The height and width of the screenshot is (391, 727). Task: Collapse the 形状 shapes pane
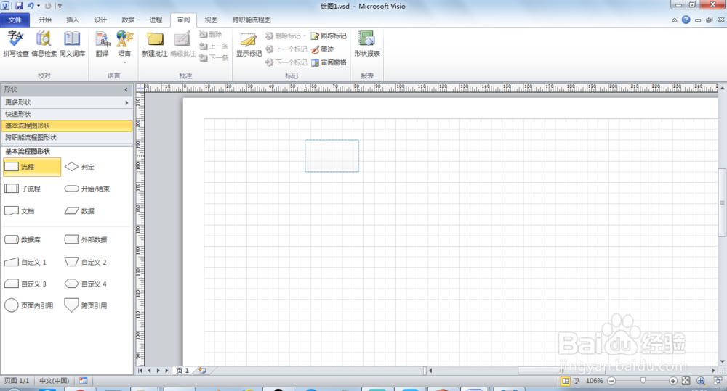tap(126, 89)
